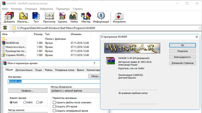Screen dimensions: 202x113
Task: Switch to the Дополнительно tab
Action: click(x=24, y=70)
